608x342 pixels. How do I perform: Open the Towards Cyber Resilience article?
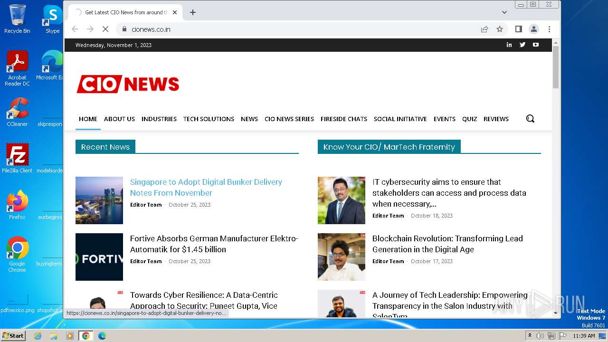[x=204, y=300]
